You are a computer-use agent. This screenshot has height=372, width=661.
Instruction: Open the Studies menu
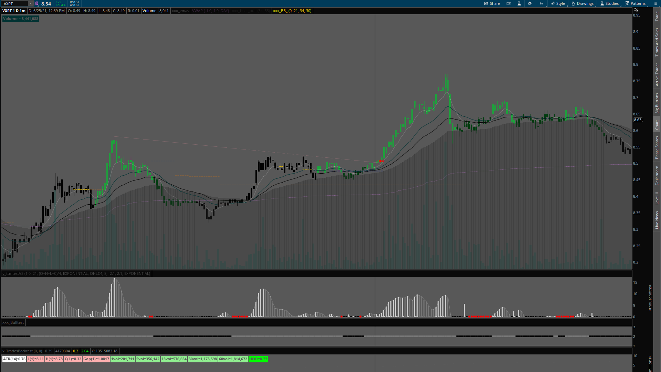[x=609, y=3]
